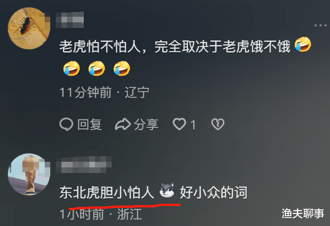Click the 回复 reply text button

(x=90, y=124)
